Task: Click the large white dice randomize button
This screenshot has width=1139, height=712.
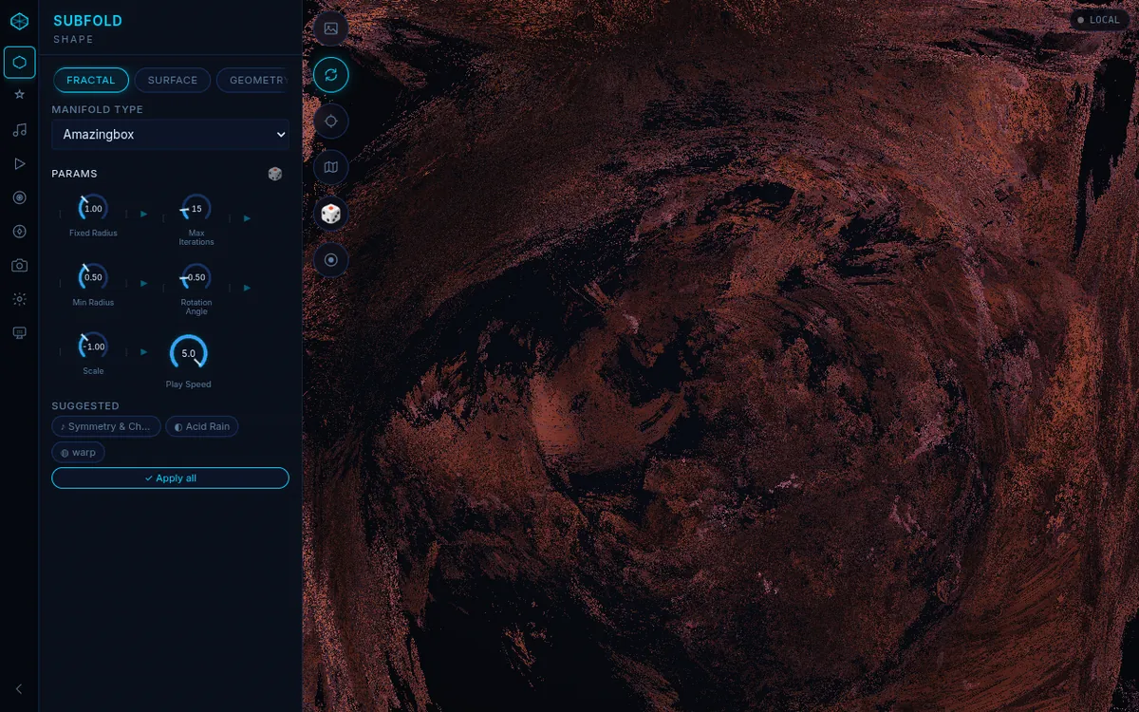Action: (x=331, y=214)
